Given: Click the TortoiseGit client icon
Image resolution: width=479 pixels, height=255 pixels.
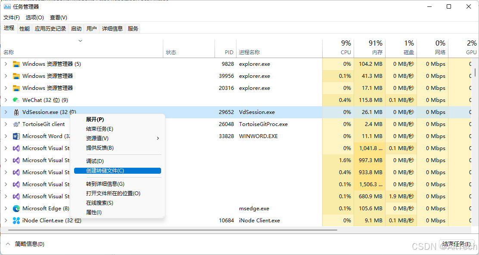Looking at the screenshot, I should tap(16, 124).
